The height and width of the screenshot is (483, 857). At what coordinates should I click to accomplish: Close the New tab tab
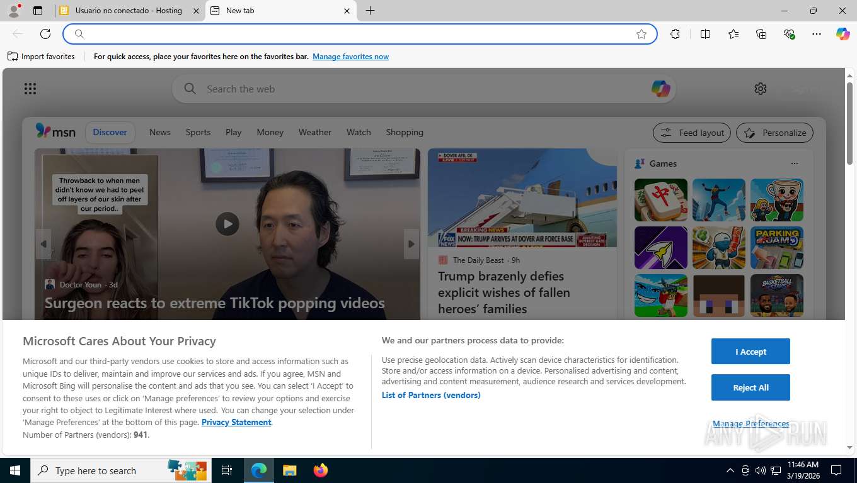[347, 11]
